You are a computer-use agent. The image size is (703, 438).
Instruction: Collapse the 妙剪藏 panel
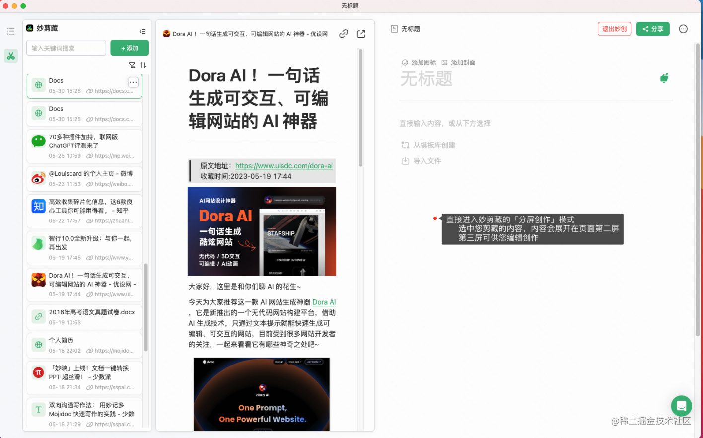[142, 31]
